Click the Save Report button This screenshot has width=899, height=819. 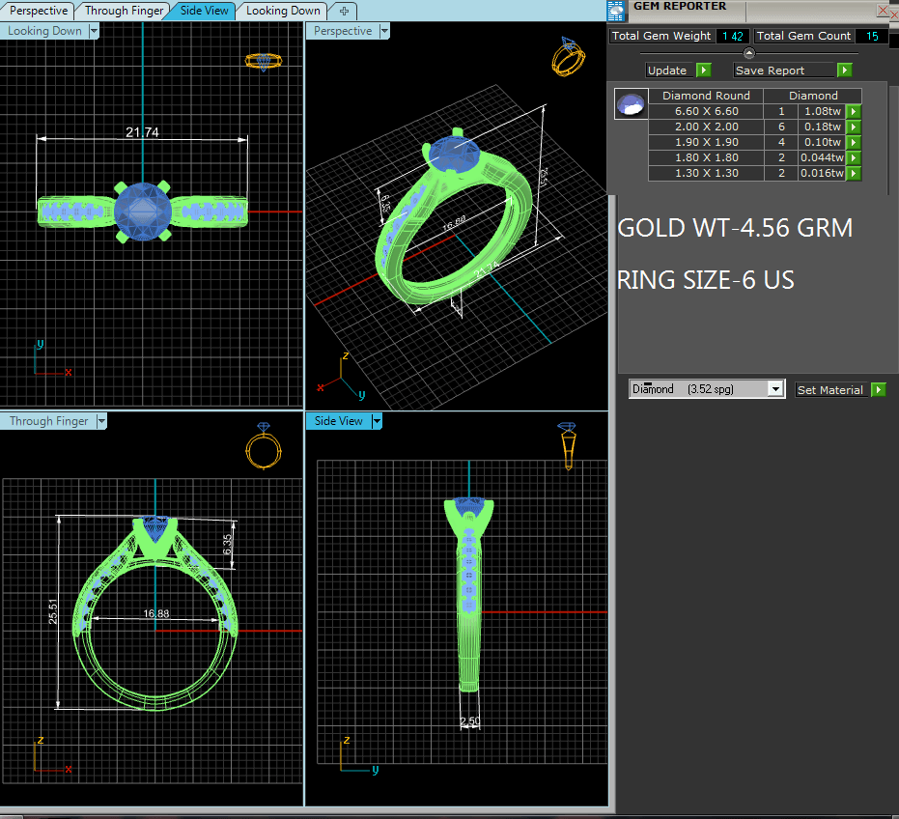[x=782, y=71]
